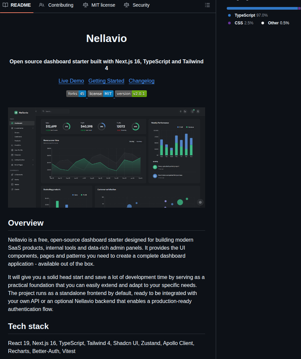Click the forks 45 badge
The width and height of the screenshot is (301, 359).
tap(76, 94)
